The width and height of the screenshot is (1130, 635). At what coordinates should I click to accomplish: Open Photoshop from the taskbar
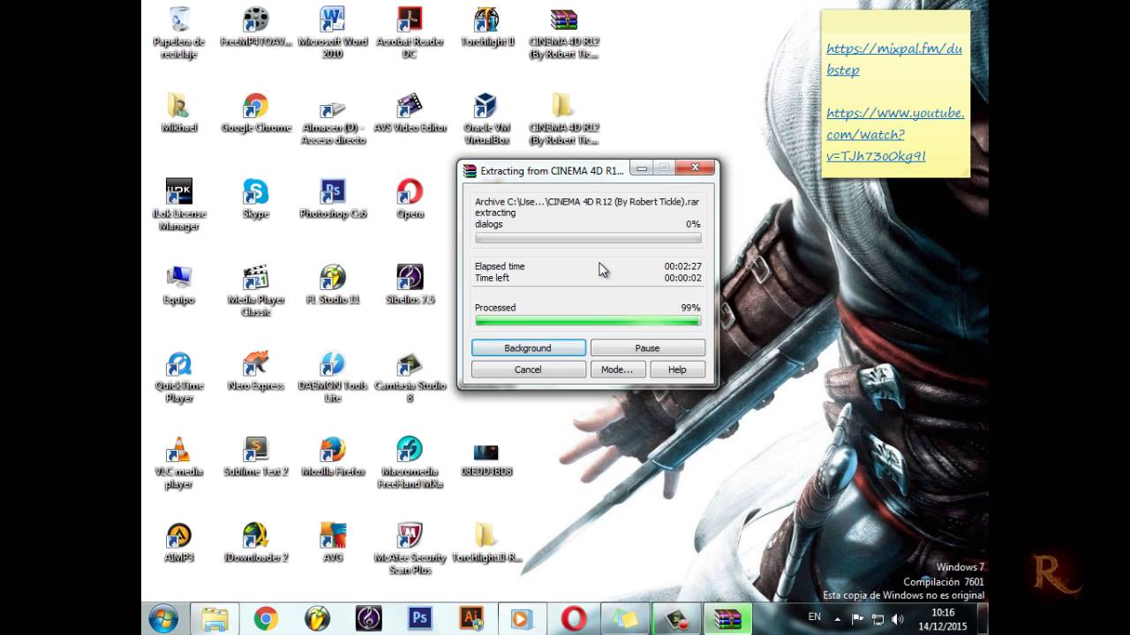419,619
